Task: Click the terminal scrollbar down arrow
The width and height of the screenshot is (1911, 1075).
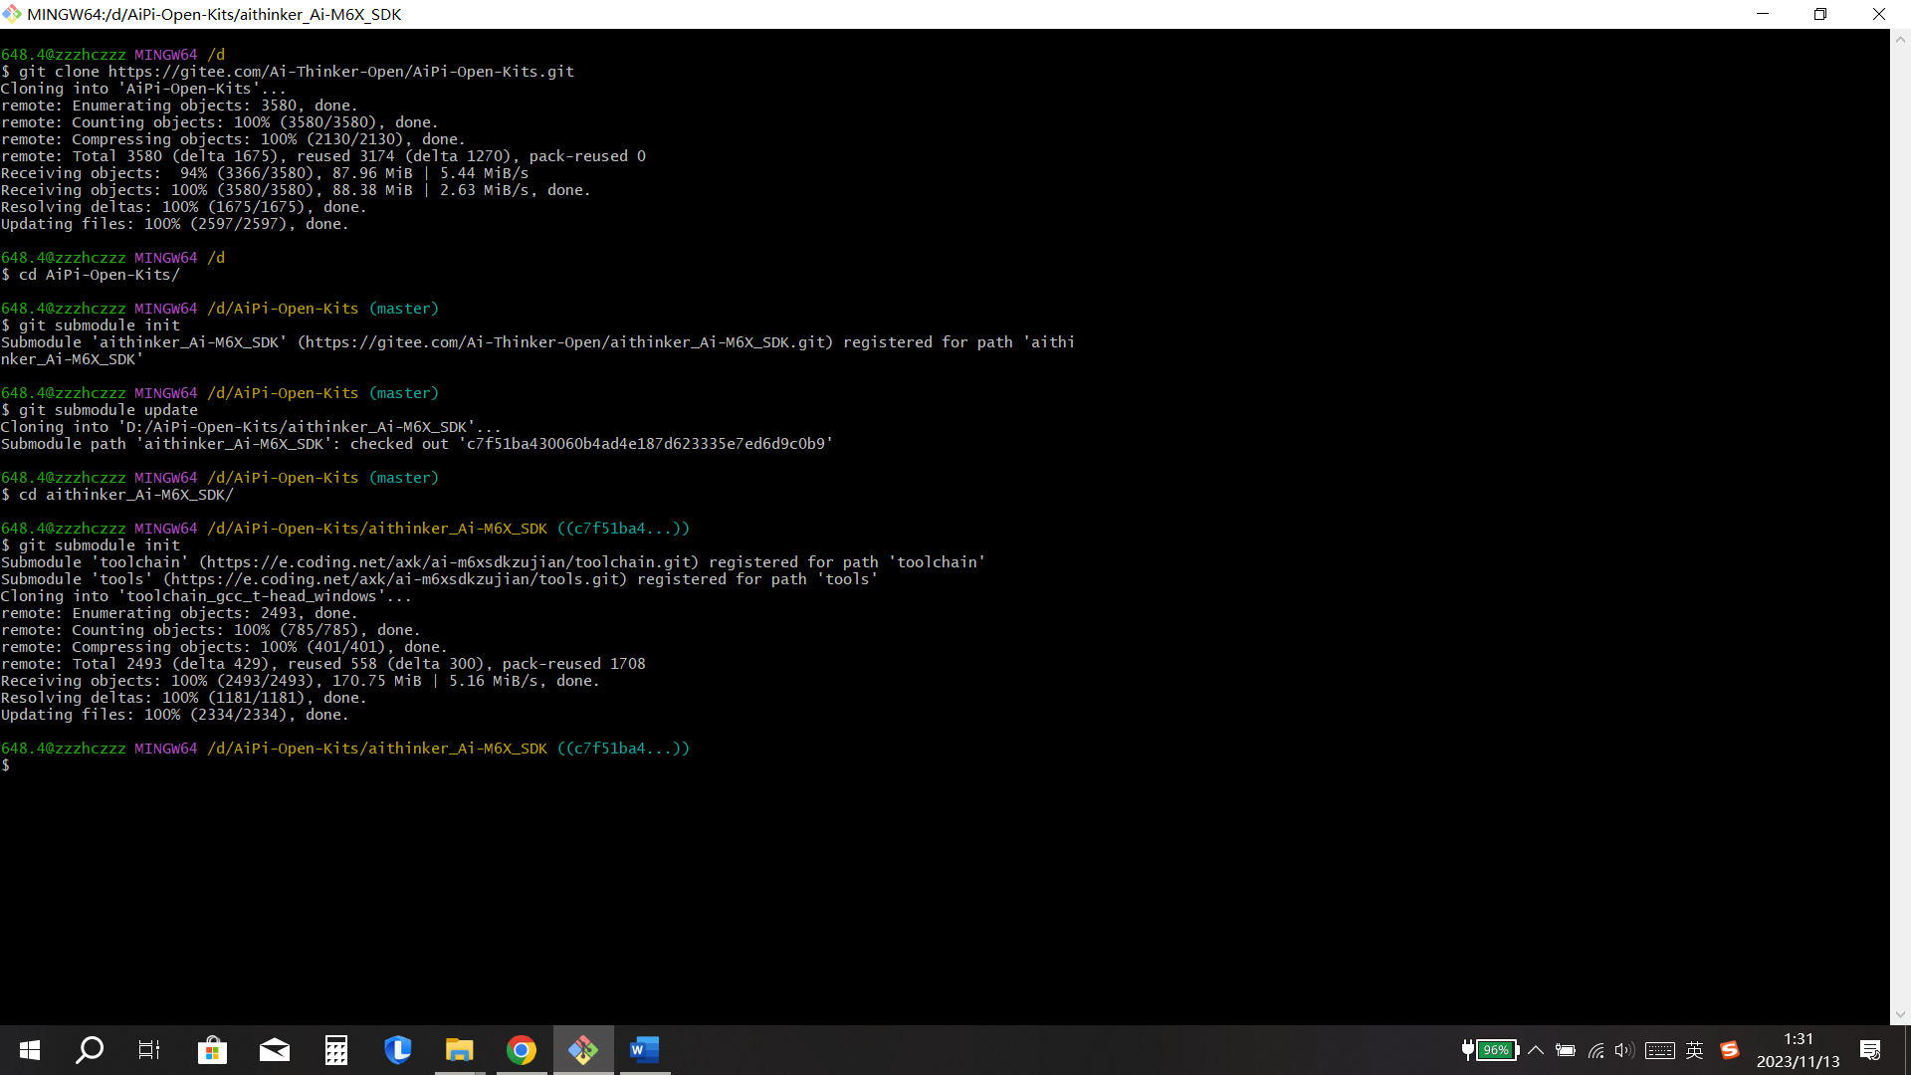Action: (1900, 1014)
